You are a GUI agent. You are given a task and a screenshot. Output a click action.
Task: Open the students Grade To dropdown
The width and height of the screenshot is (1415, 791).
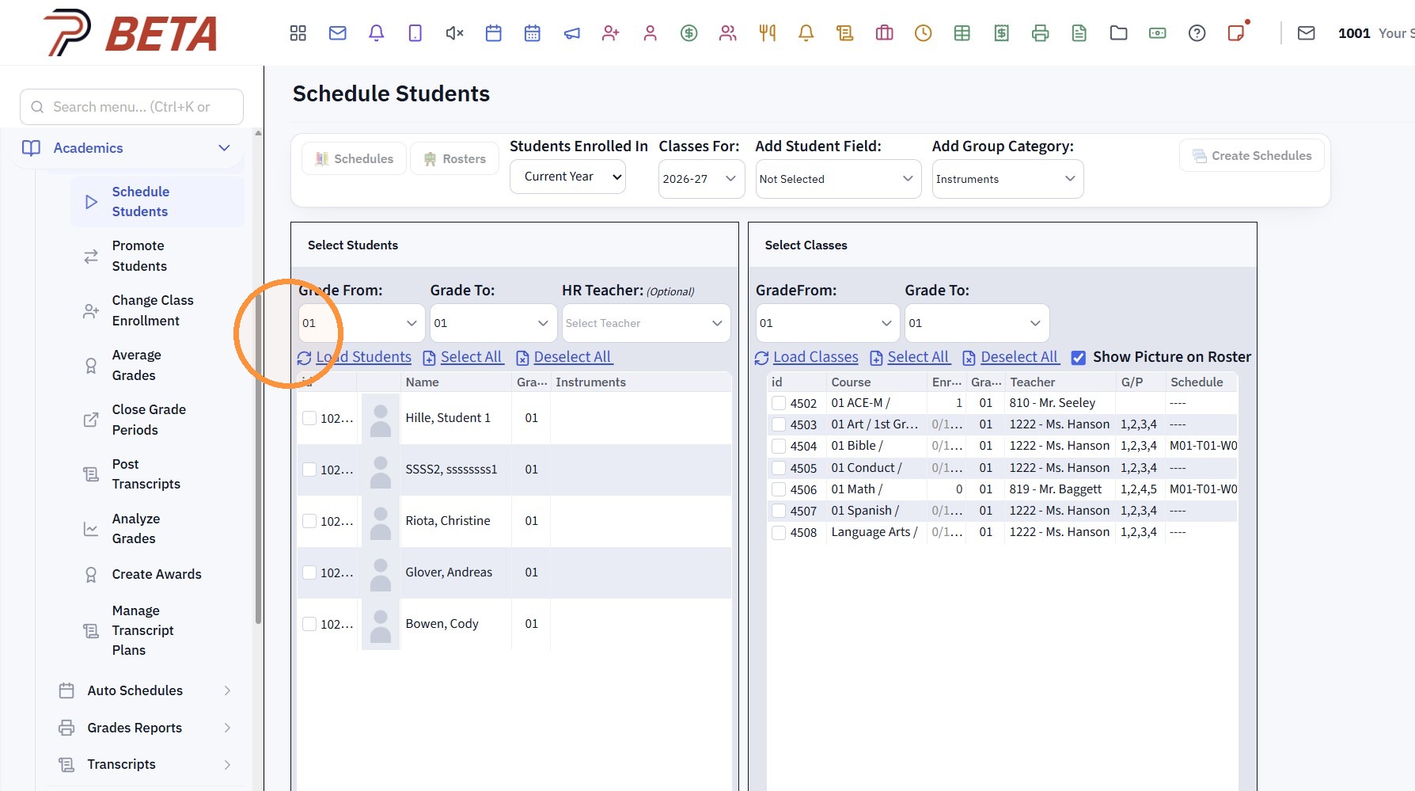pos(493,323)
